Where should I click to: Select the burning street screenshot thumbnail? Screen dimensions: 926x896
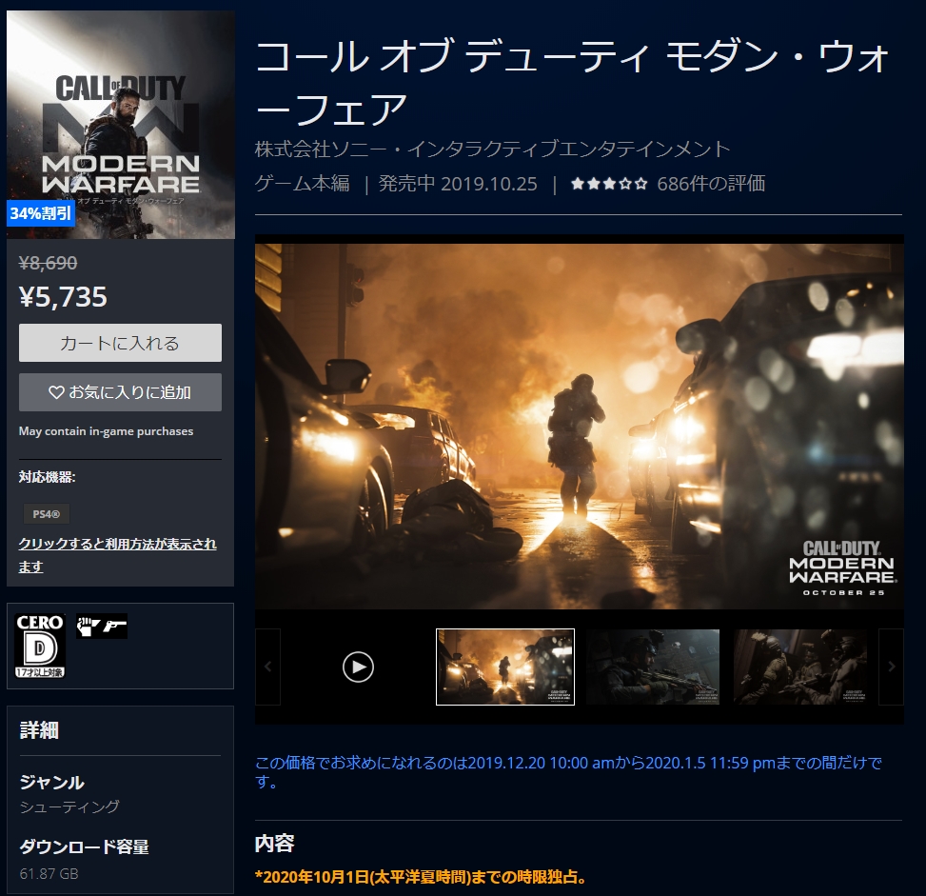pyautogui.click(x=505, y=667)
